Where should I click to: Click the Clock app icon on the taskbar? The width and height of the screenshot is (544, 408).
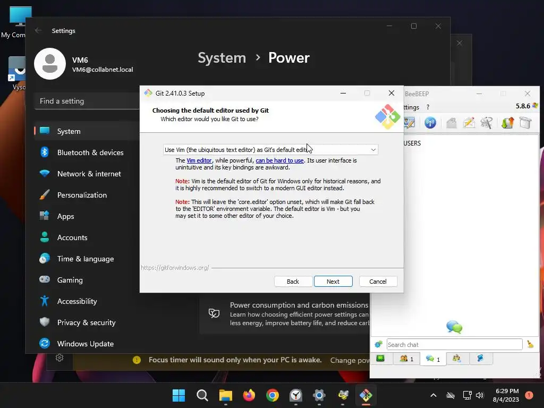click(295, 395)
